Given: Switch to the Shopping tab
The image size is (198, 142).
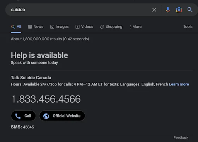Looking at the screenshot, I should pos(111,27).
